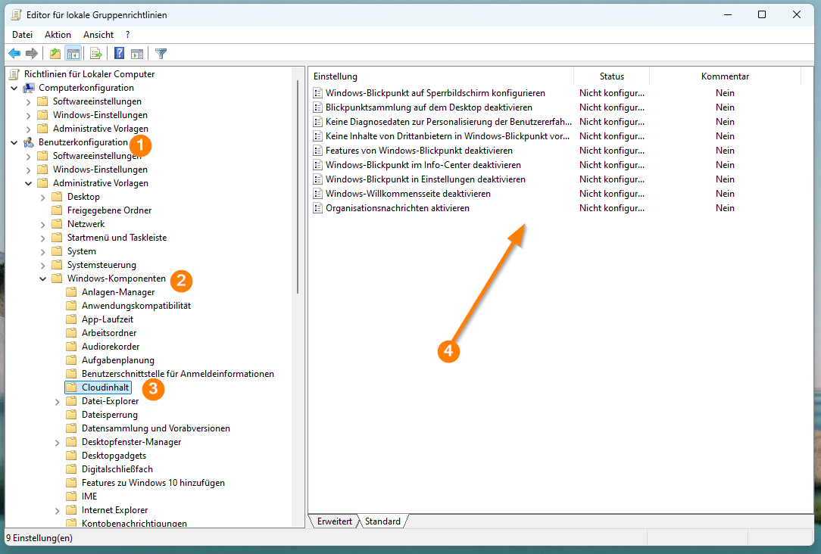The height and width of the screenshot is (554, 821).
Task: Click the Export list toolbar icon
Action: click(96, 54)
